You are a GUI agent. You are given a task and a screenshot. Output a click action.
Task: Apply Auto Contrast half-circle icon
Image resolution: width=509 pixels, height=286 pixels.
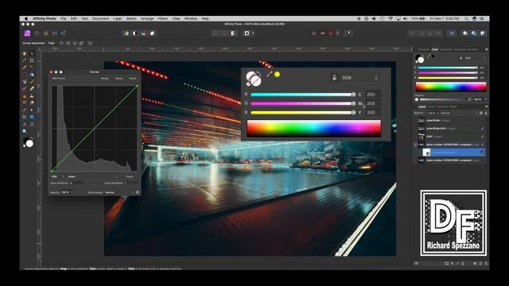[134, 33]
